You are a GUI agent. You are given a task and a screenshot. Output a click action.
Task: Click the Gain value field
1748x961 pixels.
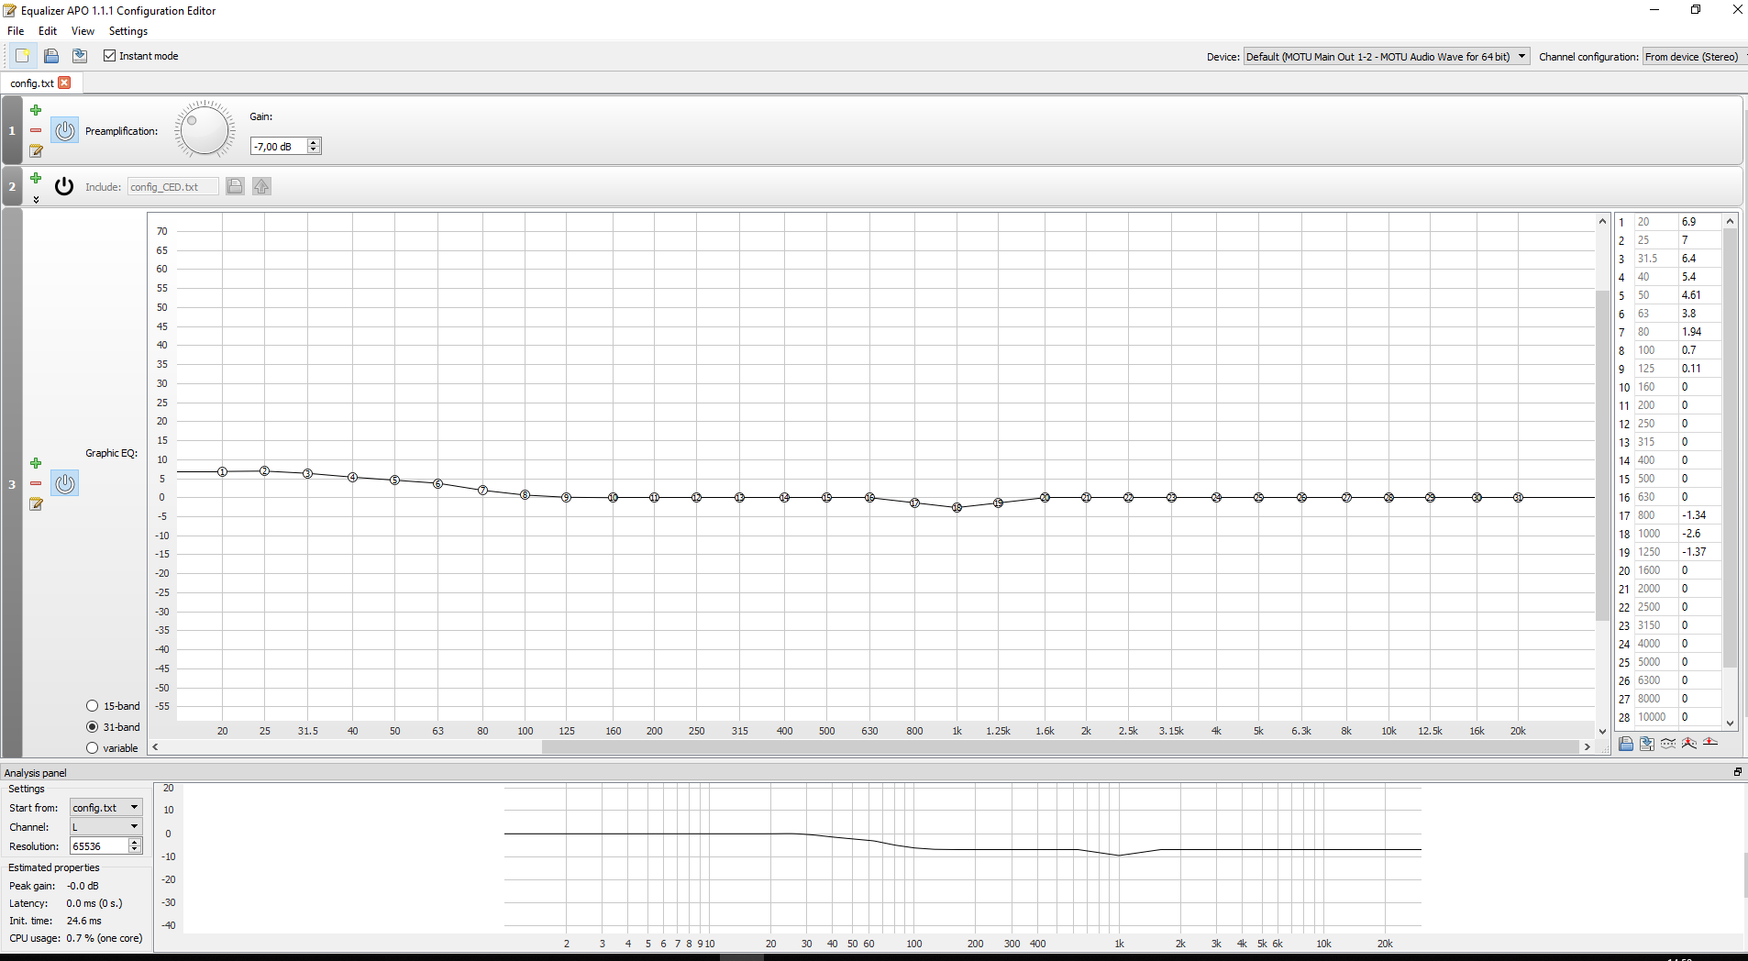[x=279, y=147]
